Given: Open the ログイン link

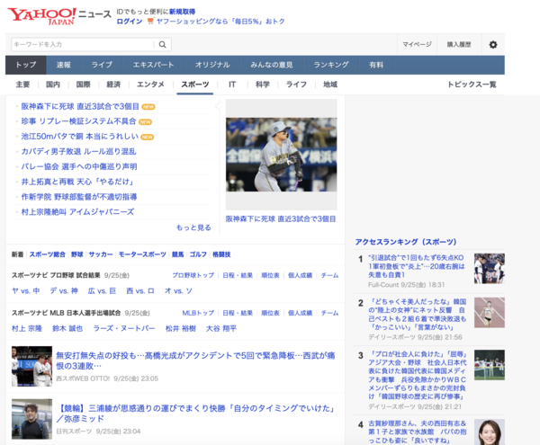Looking at the screenshot, I should [129, 22].
